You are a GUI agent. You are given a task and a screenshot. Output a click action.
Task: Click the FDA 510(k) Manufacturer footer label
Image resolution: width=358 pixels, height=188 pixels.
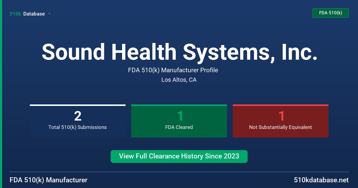tap(49, 180)
